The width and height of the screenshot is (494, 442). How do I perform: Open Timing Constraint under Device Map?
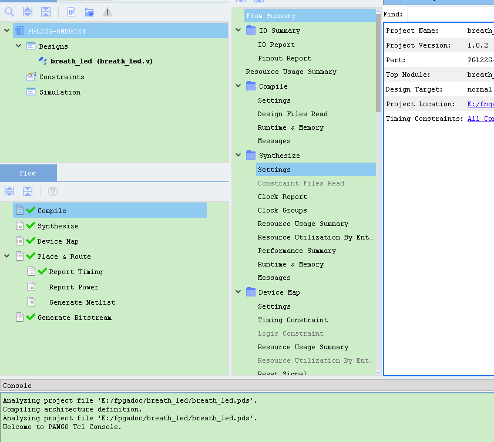pyautogui.click(x=293, y=320)
